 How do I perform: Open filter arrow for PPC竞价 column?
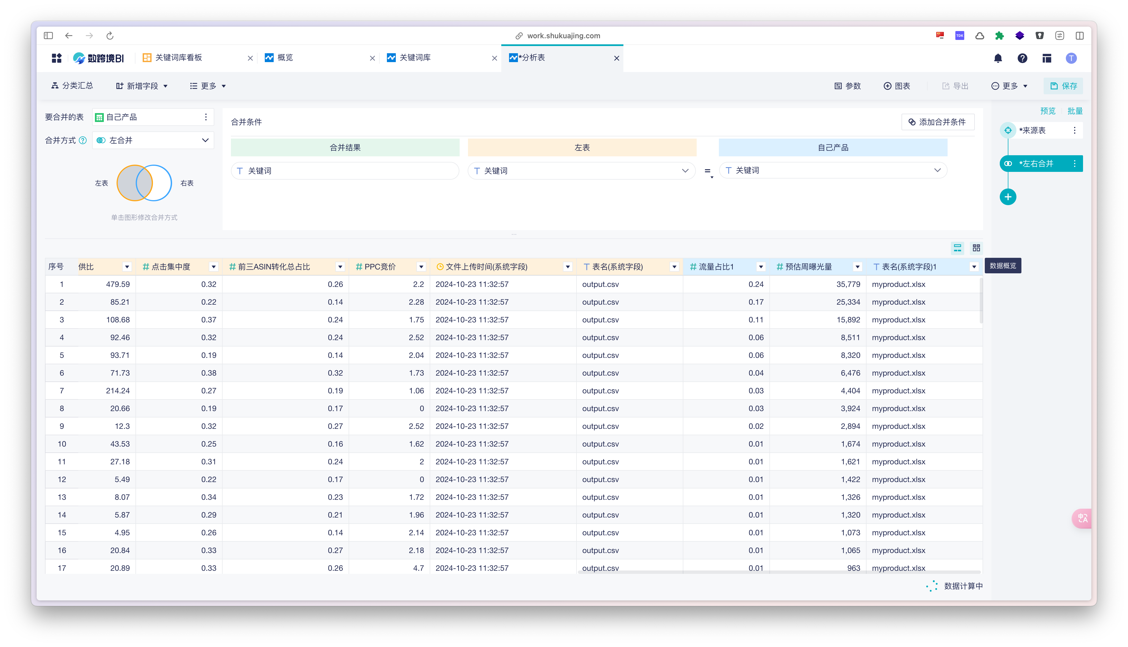[421, 267]
